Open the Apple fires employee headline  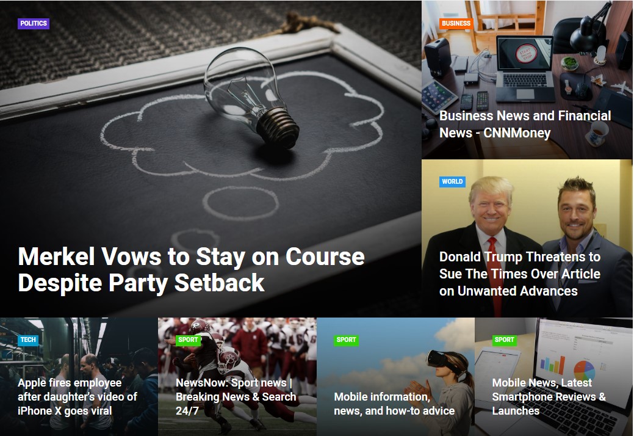(x=77, y=397)
